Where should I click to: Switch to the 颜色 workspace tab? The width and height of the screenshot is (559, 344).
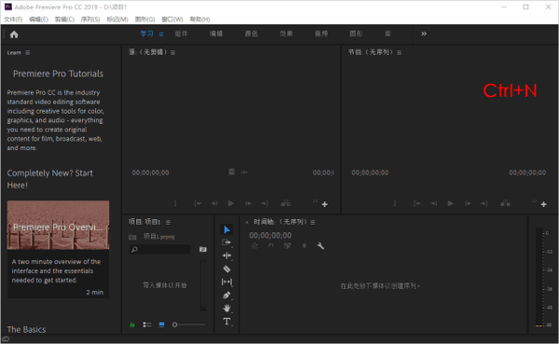point(251,34)
